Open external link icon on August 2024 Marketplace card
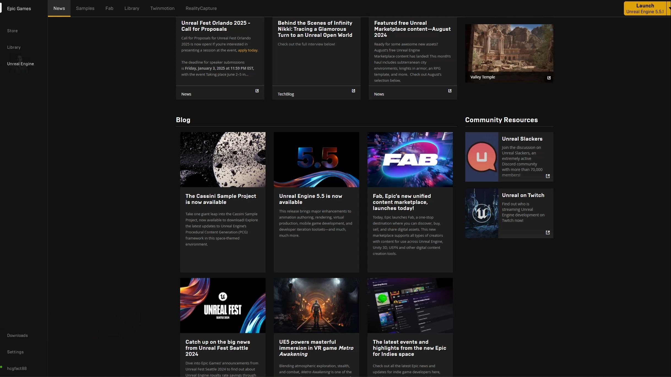 (x=450, y=91)
